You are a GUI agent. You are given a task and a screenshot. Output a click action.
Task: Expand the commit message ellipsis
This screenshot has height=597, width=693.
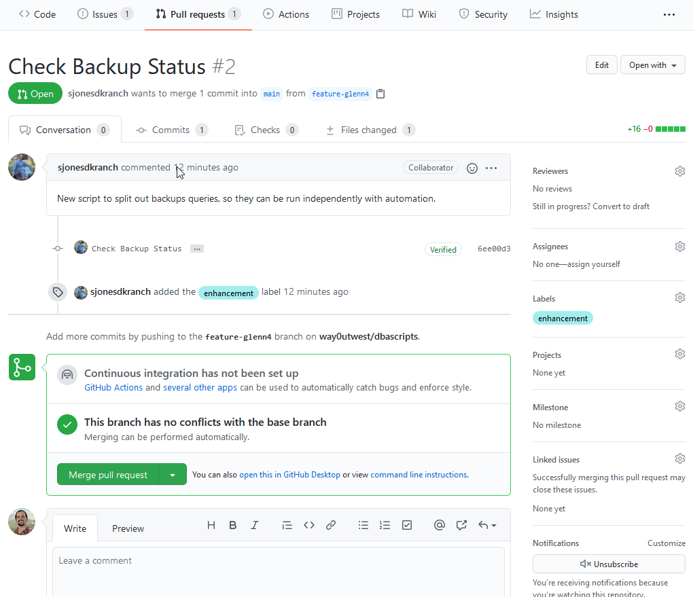tap(197, 249)
